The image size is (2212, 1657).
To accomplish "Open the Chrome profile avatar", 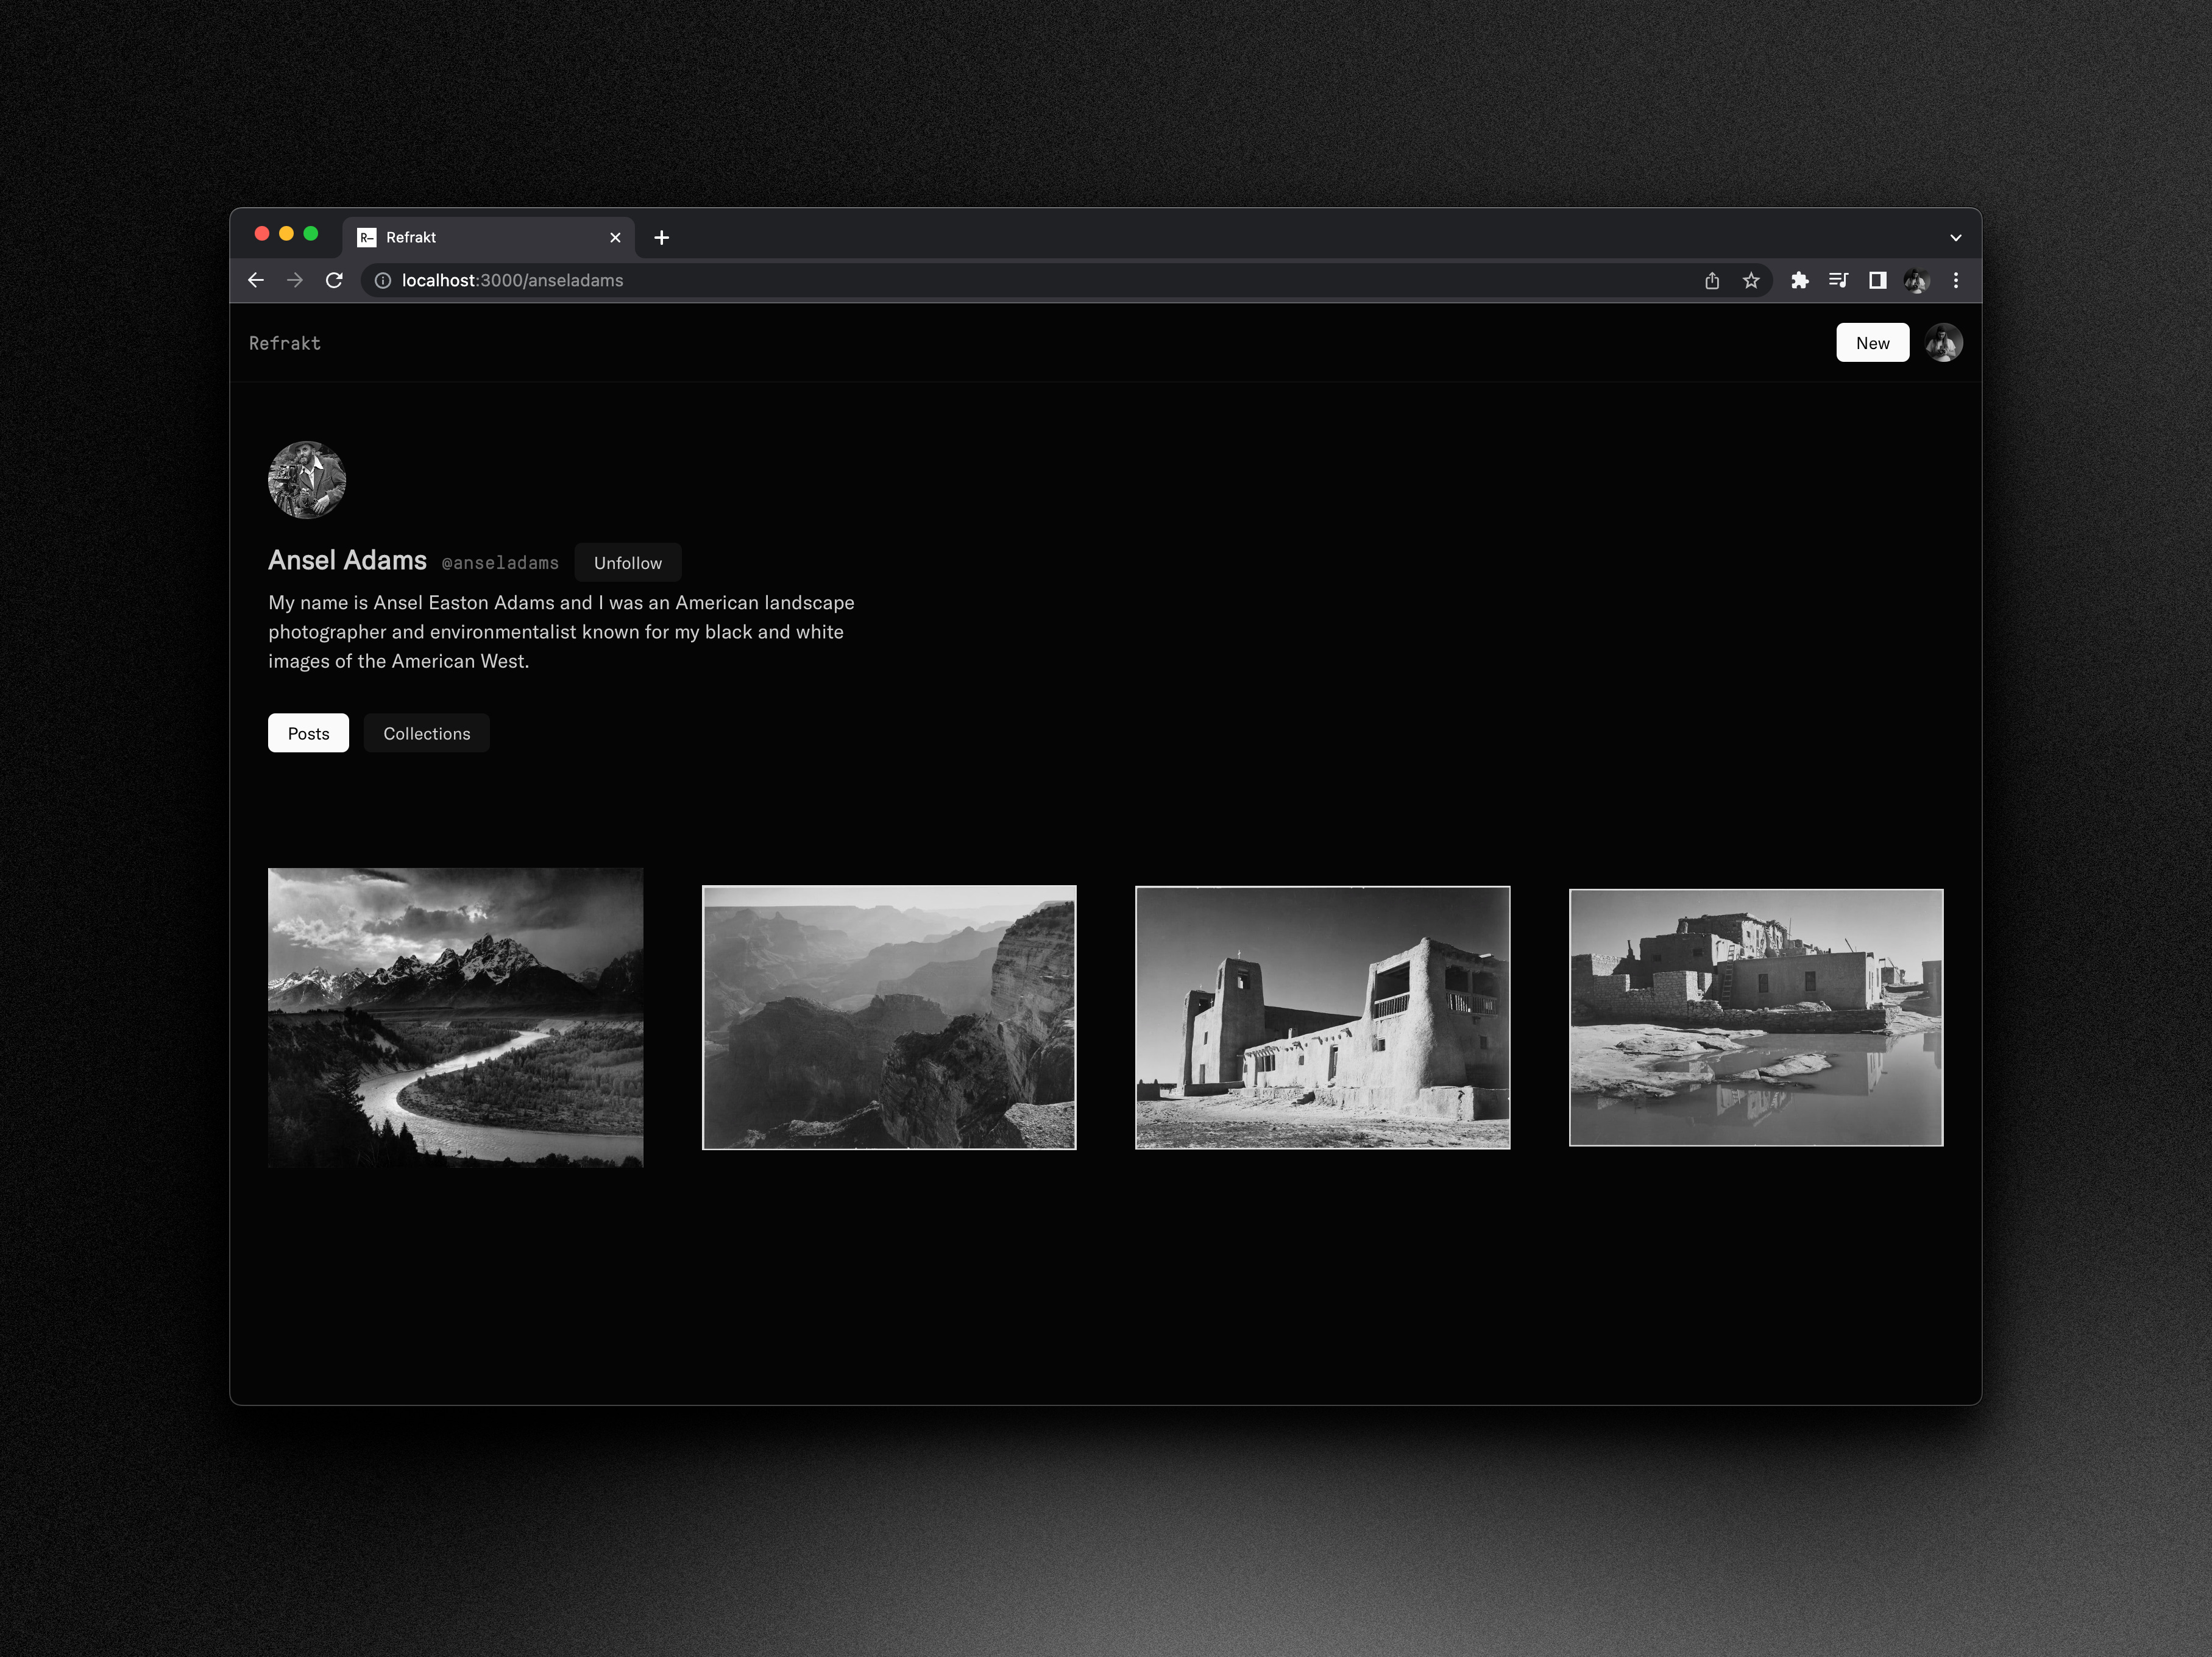I will coord(1916,281).
